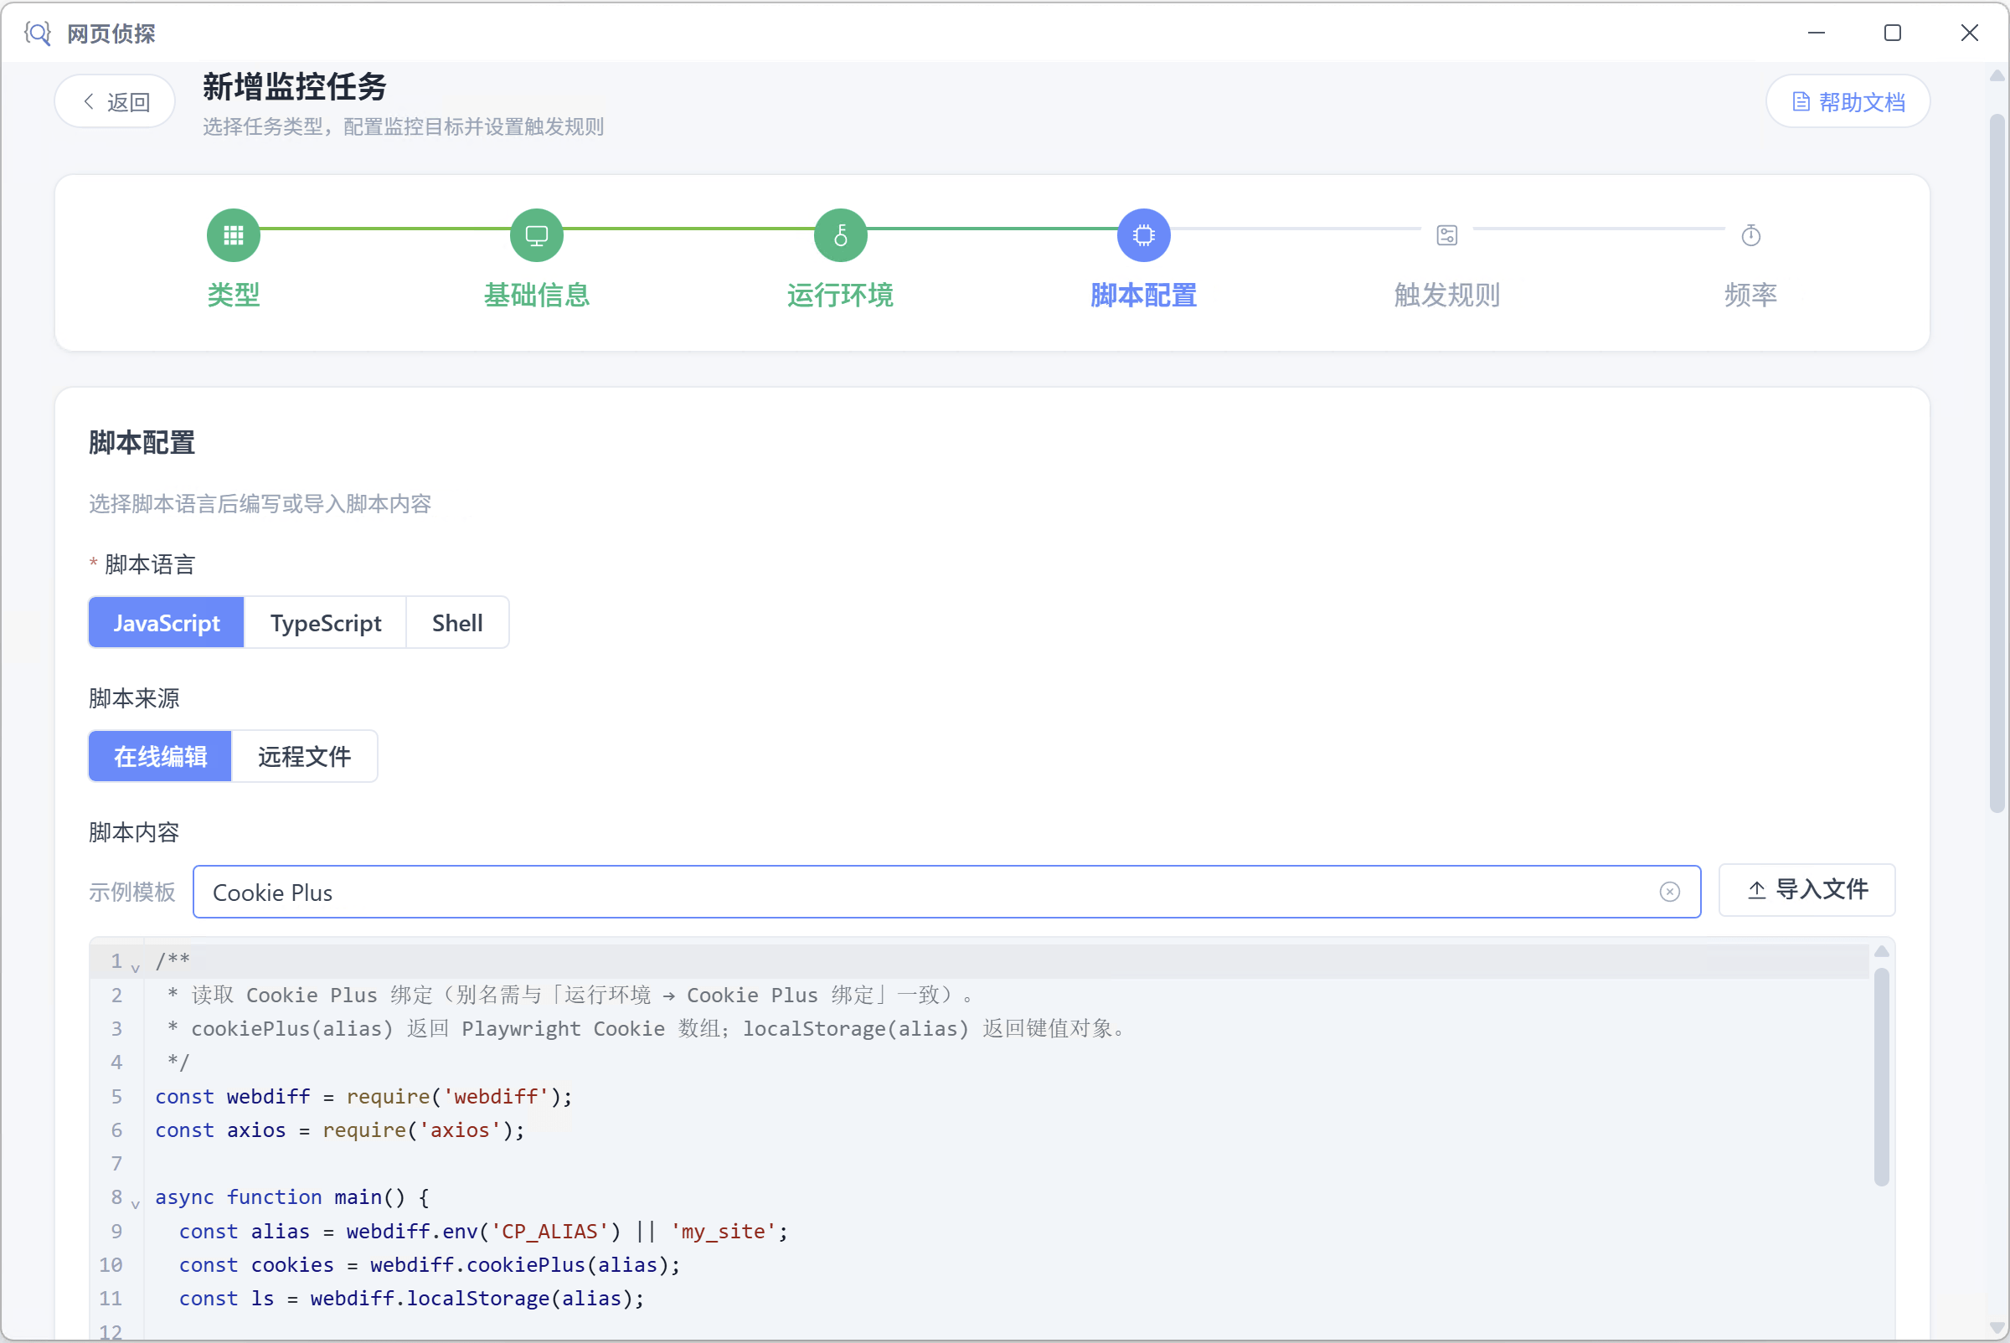Go to the 类型 step label
This screenshot has height=1343, width=2010.
click(233, 295)
